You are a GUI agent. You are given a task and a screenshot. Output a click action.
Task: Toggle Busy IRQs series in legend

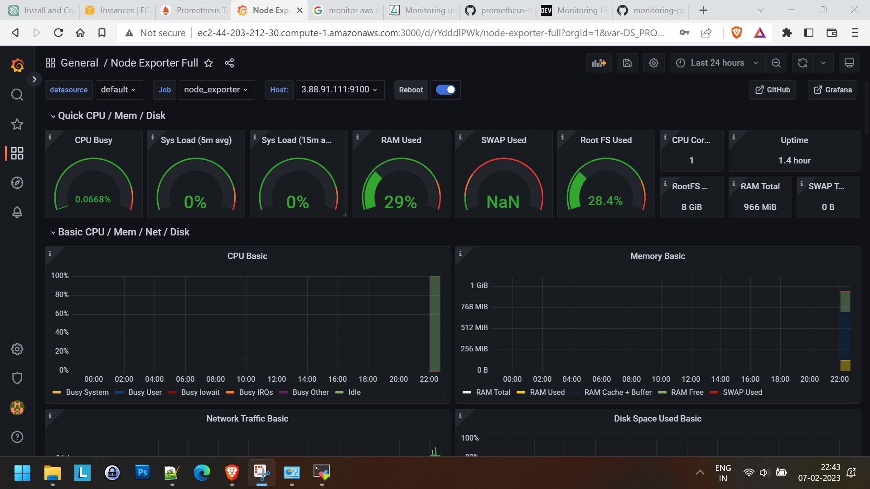(x=256, y=393)
